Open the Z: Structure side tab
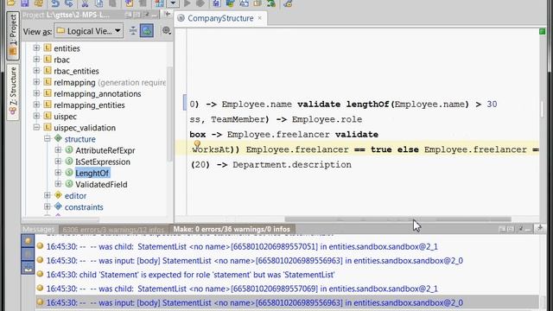This screenshot has width=553, height=311. tap(13, 92)
